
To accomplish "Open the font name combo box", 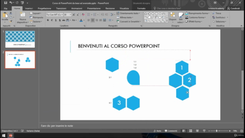I will (54, 15).
